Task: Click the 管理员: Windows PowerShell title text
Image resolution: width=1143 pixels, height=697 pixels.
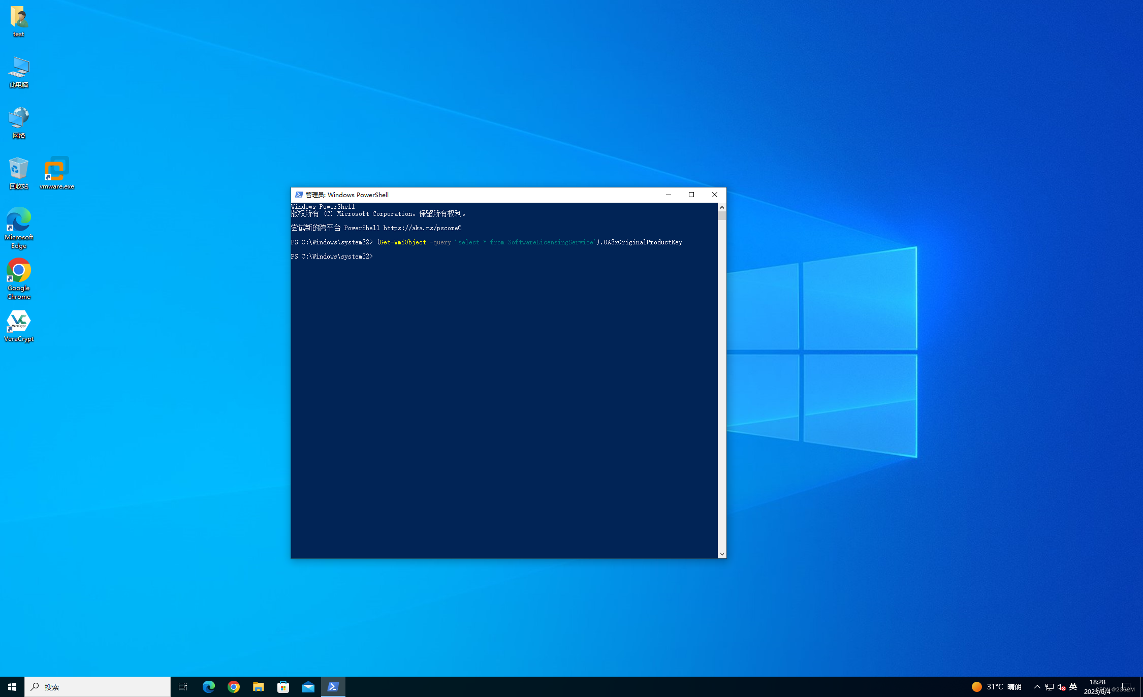Action: pyautogui.click(x=347, y=195)
